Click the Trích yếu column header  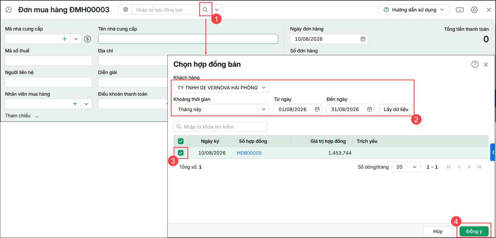click(367, 141)
